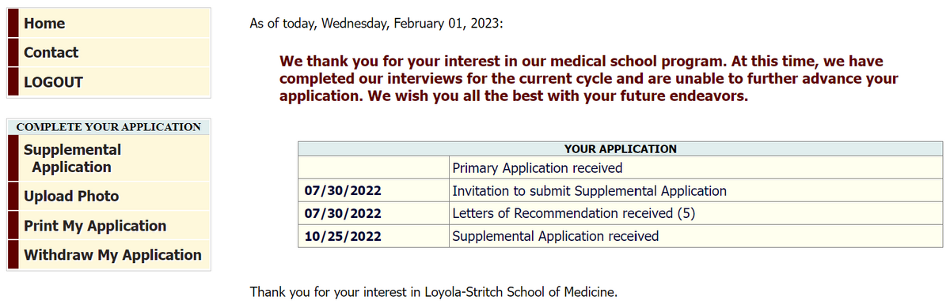Click the COMPLETE YOUR APPLICATION header

point(108,127)
